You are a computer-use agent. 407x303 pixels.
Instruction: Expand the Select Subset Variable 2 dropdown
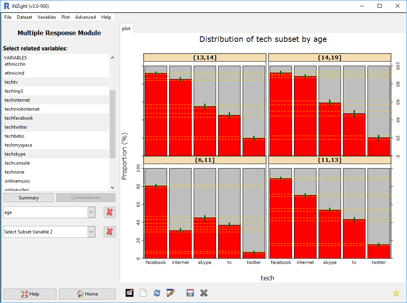(91, 232)
